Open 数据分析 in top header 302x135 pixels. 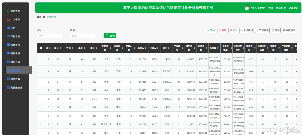coord(281,8)
